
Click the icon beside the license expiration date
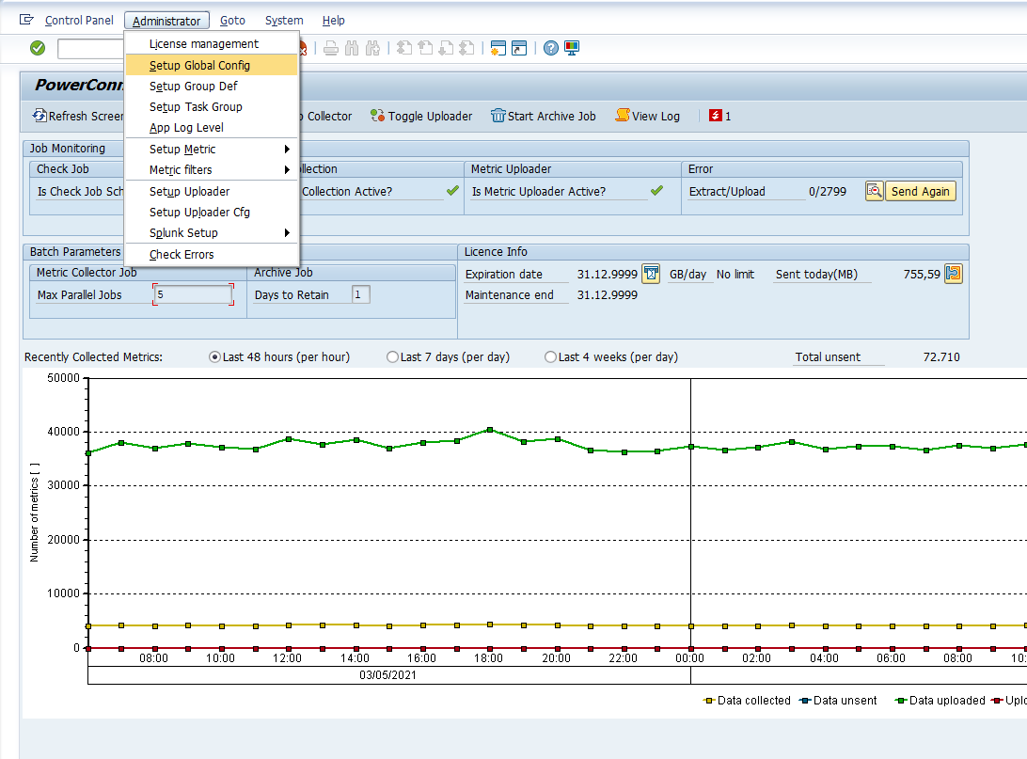click(x=651, y=274)
